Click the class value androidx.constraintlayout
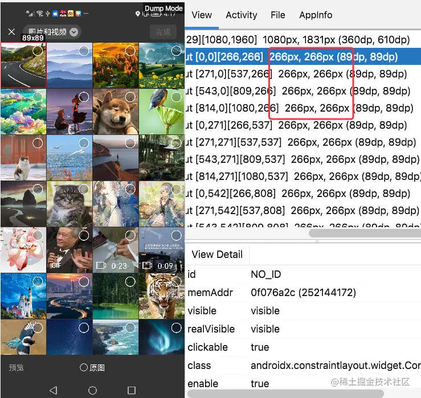The width and height of the screenshot is (421, 398). coord(336,366)
